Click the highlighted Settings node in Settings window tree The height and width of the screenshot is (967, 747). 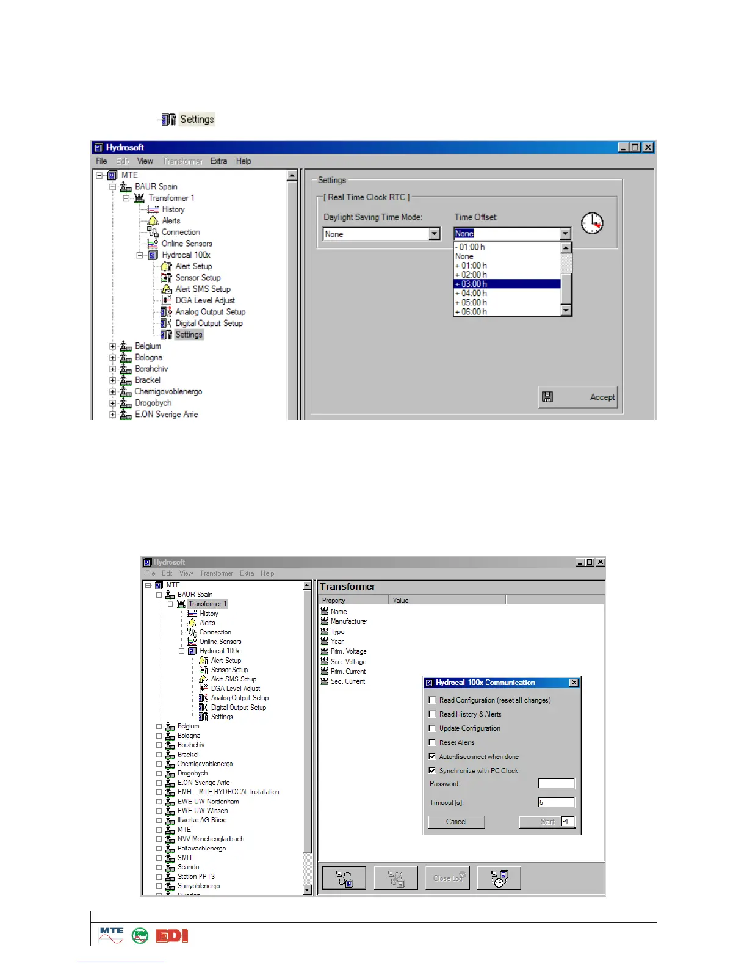189,335
